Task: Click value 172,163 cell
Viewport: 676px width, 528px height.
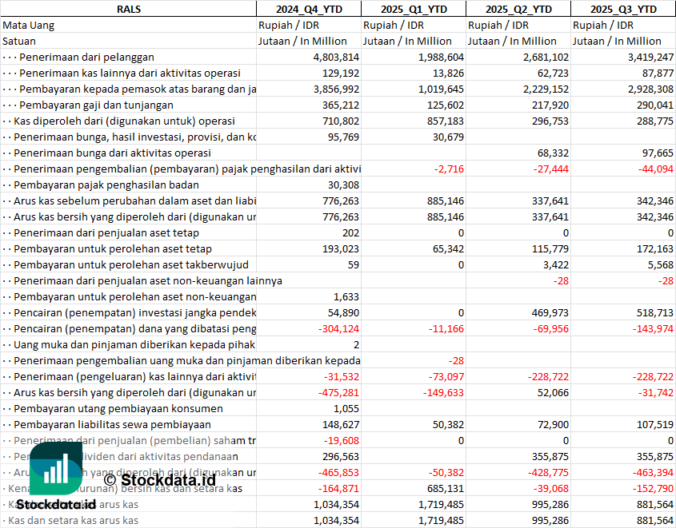Action: coord(623,248)
